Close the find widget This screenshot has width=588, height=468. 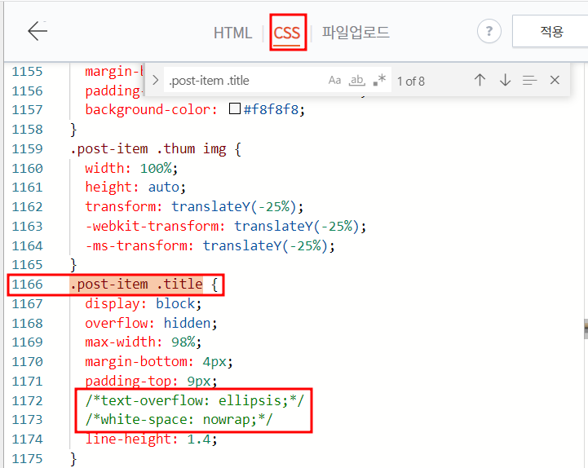(555, 80)
